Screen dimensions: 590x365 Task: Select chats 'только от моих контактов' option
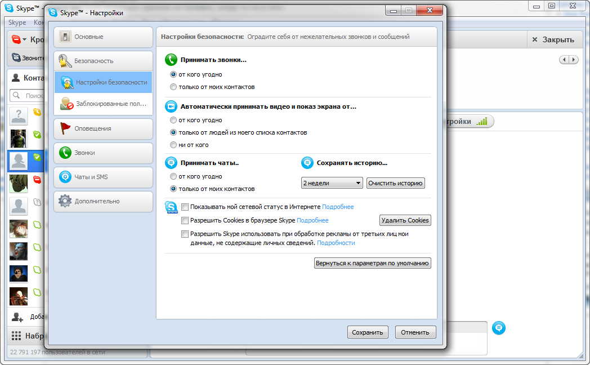tap(173, 189)
